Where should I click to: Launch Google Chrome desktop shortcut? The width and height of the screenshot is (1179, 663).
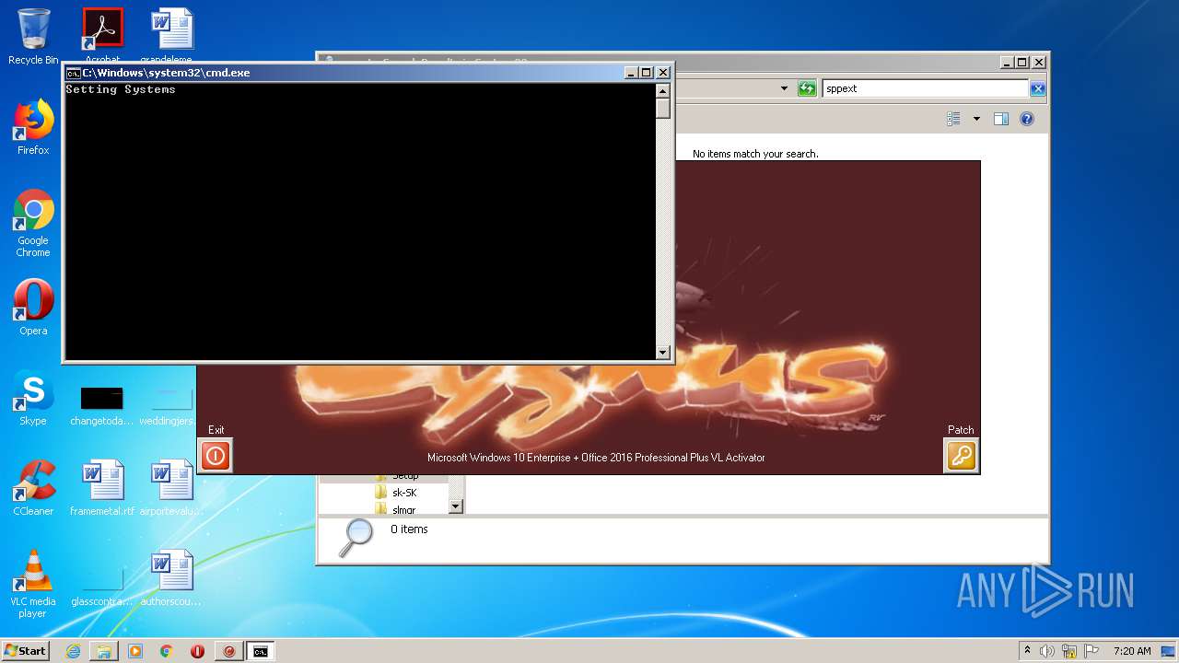(x=33, y=224)
